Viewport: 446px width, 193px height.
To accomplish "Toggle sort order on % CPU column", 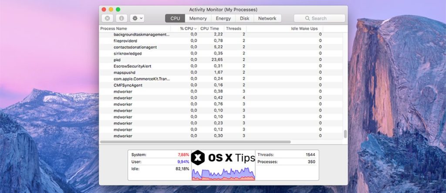I will pos(188,29).
